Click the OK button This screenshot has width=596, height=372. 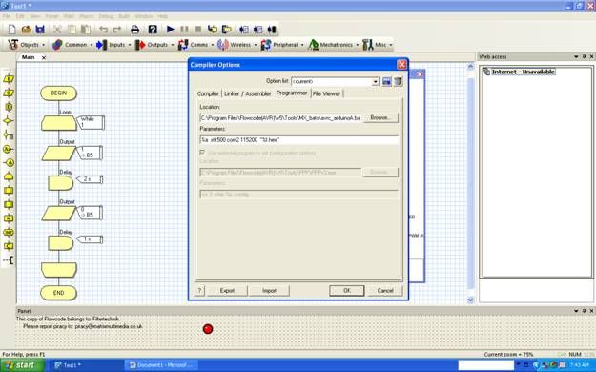click(x=347, y=291)
